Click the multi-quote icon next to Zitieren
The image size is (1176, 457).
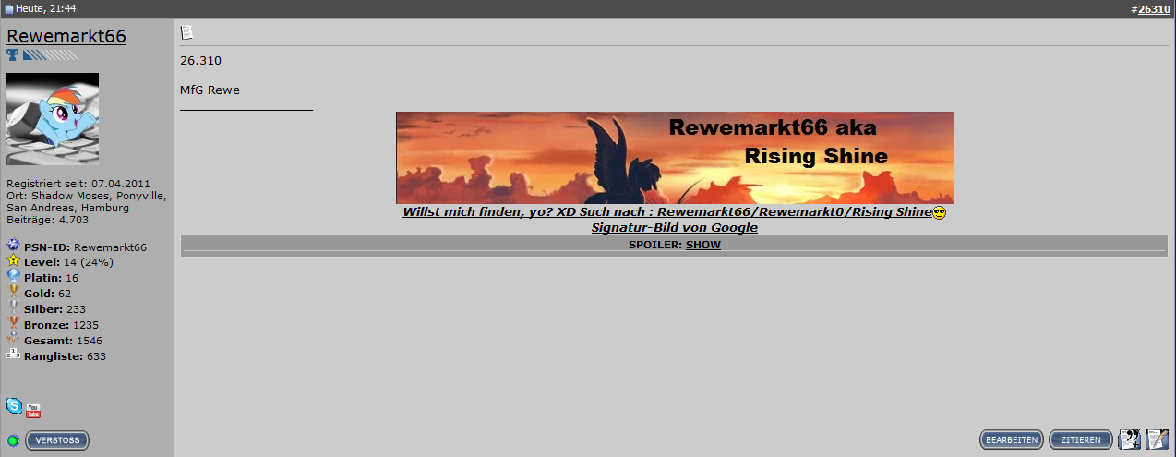[1130, 439]
